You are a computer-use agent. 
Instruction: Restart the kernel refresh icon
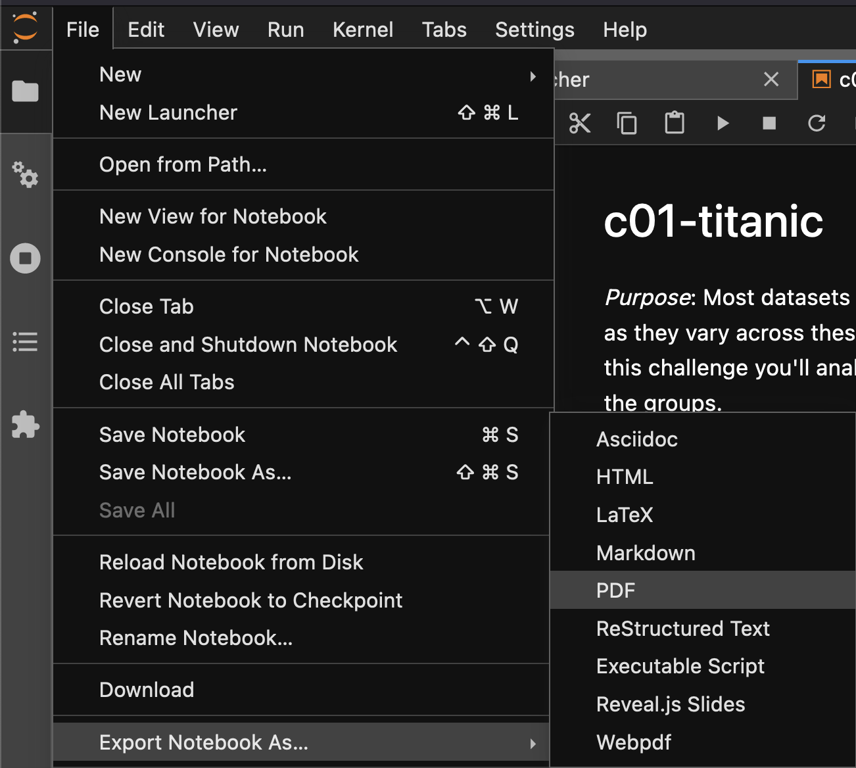click(817, 123)
